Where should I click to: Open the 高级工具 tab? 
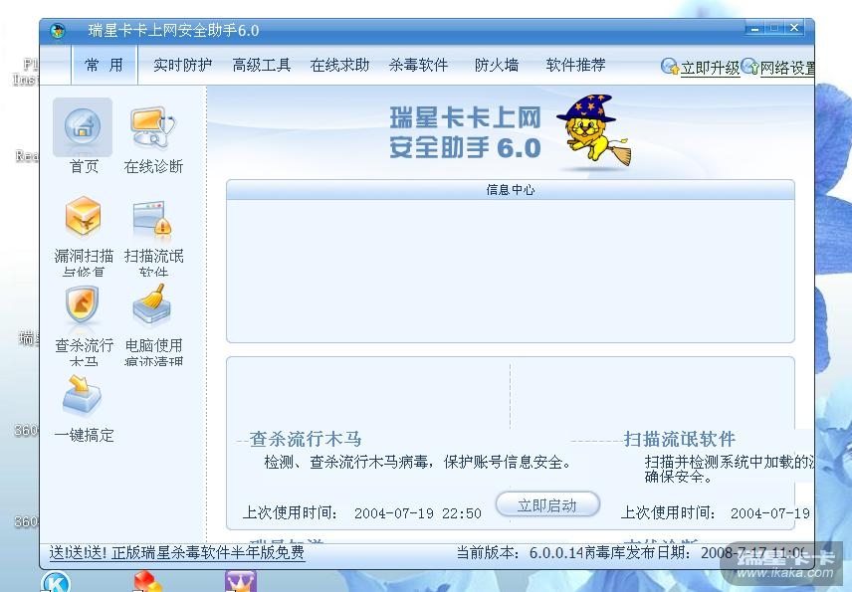pos(262,65)
